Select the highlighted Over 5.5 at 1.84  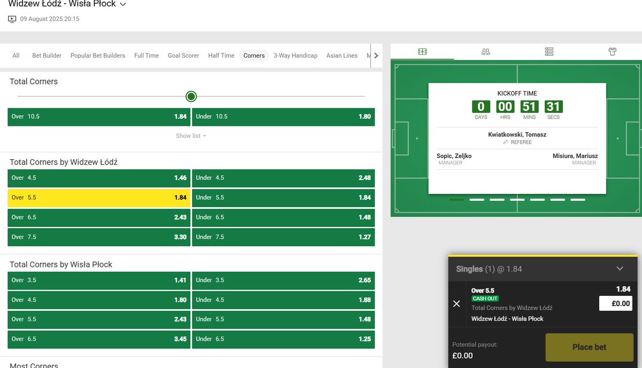pyautogui.click(x=98, y=197)
